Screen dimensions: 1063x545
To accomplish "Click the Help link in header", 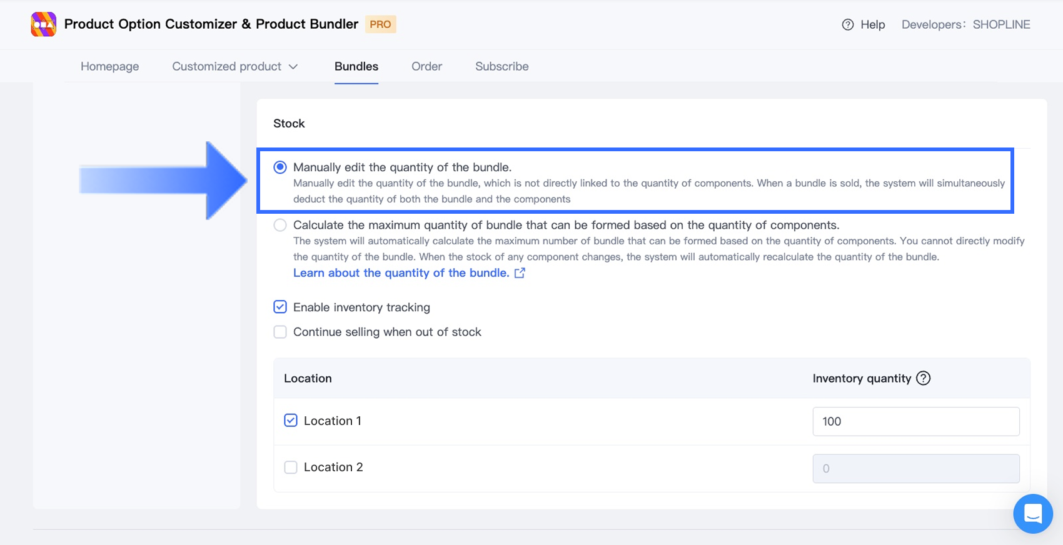I will coord(872,25).
